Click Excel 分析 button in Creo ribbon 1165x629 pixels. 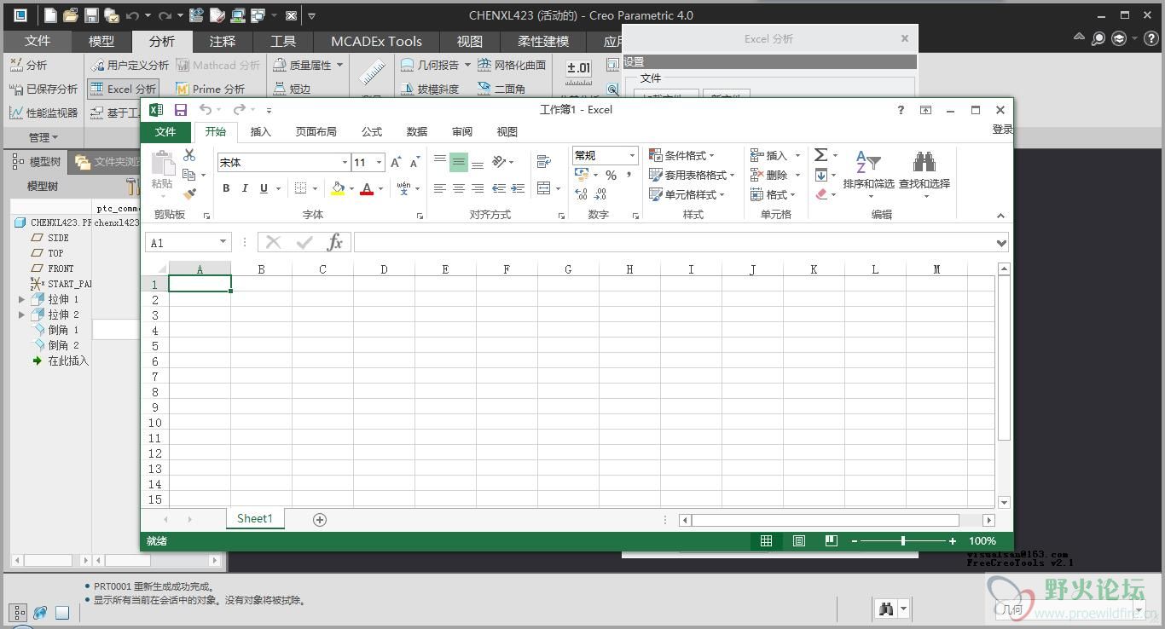[123, 89]
